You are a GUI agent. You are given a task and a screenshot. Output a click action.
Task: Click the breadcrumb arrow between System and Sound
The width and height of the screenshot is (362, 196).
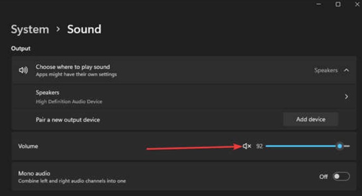58,29
